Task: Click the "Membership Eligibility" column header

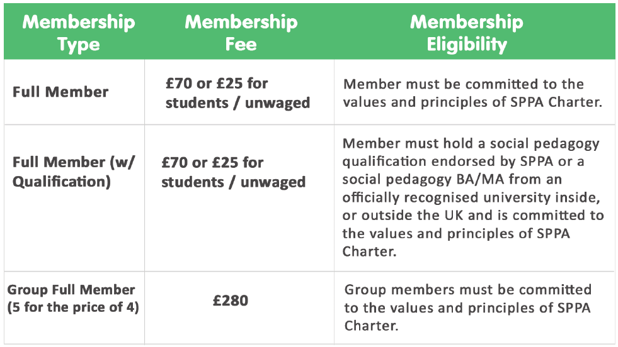Action: click(x=467, y=33)
